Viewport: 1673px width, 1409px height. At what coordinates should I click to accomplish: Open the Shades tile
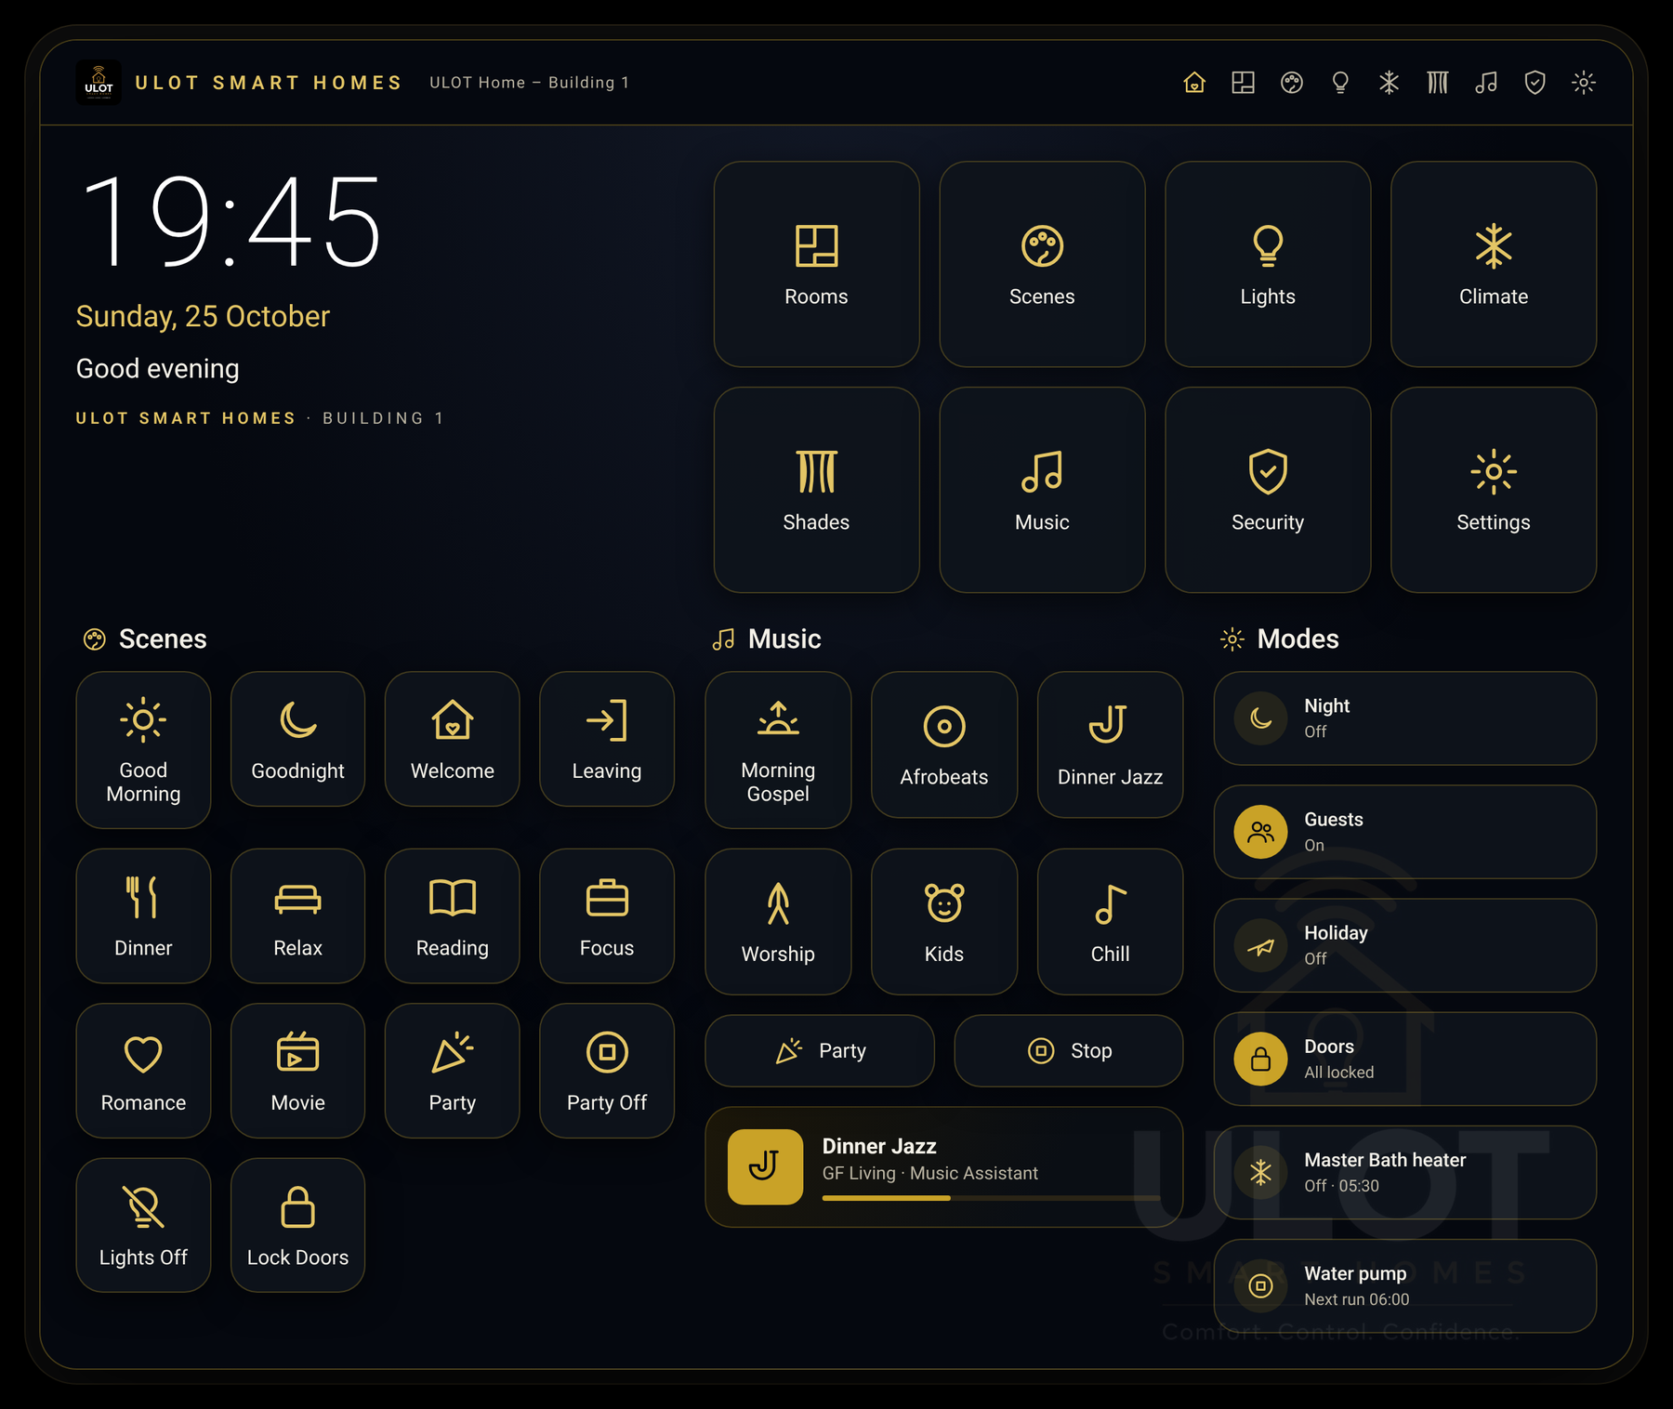[x=816, y=490]
